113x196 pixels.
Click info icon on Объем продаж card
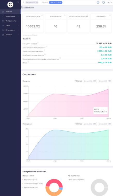pos(42,15)
